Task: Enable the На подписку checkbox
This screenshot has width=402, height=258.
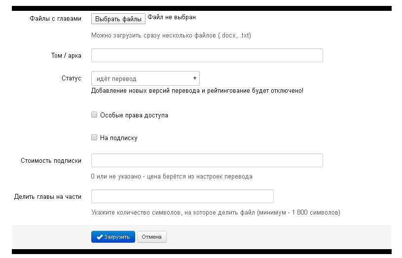Action: click(94, 138)
